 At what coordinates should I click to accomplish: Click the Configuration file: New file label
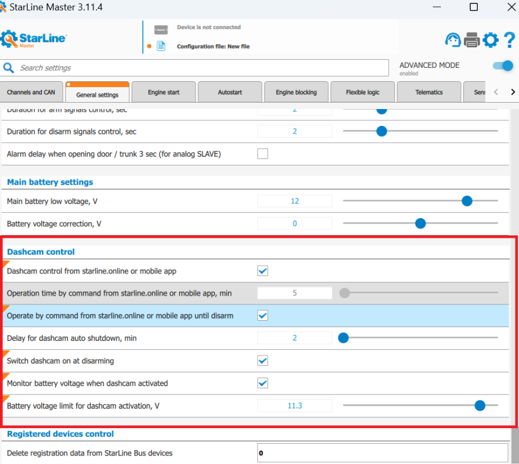point(213,46)
